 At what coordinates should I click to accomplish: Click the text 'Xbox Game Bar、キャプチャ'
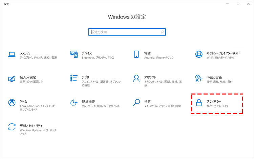36,106
